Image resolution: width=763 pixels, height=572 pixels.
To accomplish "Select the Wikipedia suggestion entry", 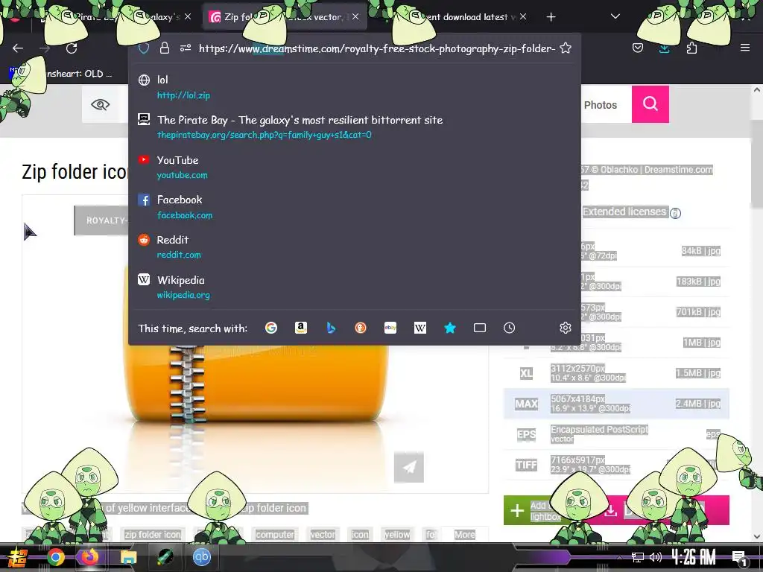I will pos(355,287).
